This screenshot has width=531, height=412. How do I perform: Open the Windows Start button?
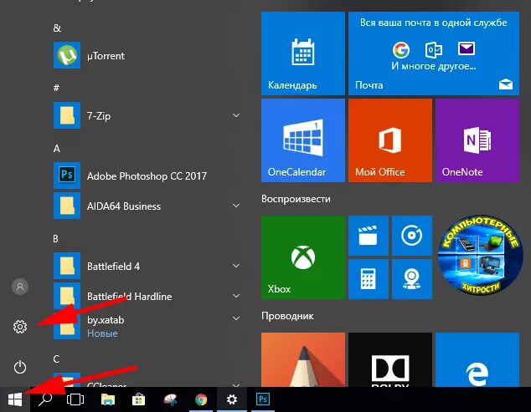tap(15, 399)
